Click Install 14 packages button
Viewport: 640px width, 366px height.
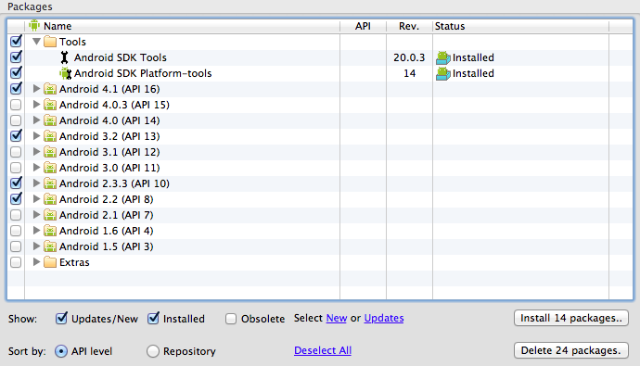(571, 318)
